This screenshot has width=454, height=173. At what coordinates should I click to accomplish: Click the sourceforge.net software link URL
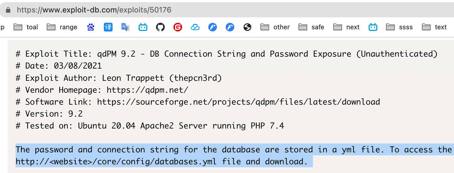(238, 102)
